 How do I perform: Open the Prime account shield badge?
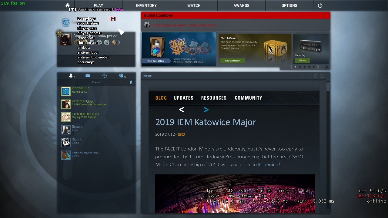(x=66, y=22)
